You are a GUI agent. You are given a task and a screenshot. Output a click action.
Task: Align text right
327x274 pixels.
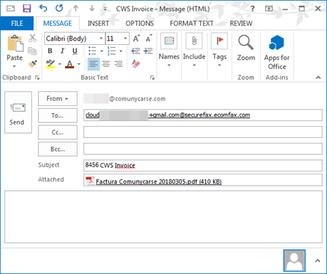[x=118, y=64]
